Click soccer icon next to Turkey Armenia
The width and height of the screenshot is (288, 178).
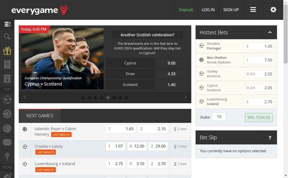(201, 73)
